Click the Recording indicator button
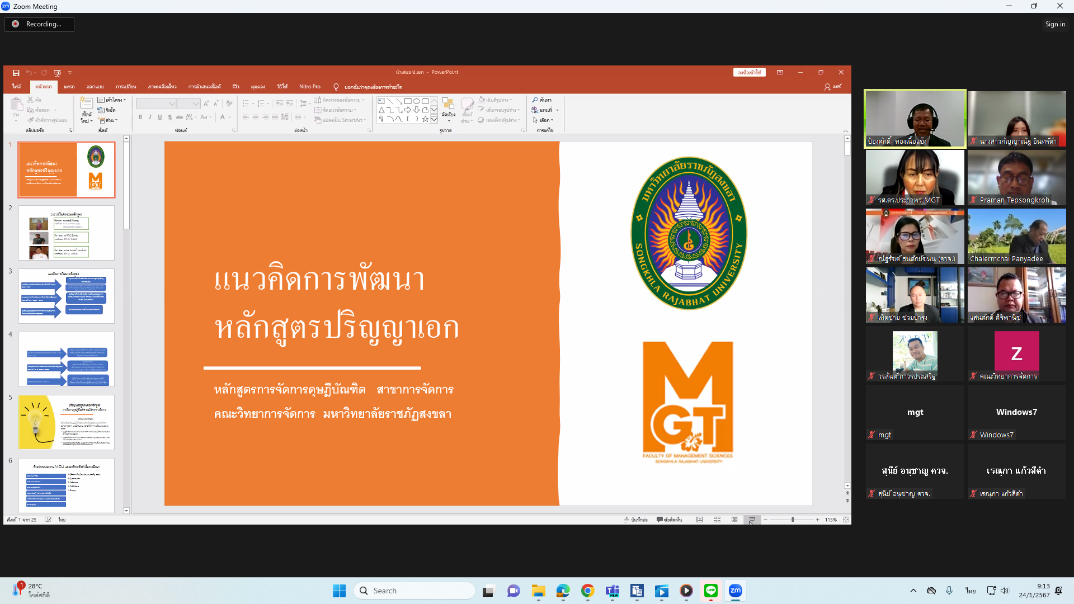The width and height of the screenshot is (1074, 604). click(39, 24)
